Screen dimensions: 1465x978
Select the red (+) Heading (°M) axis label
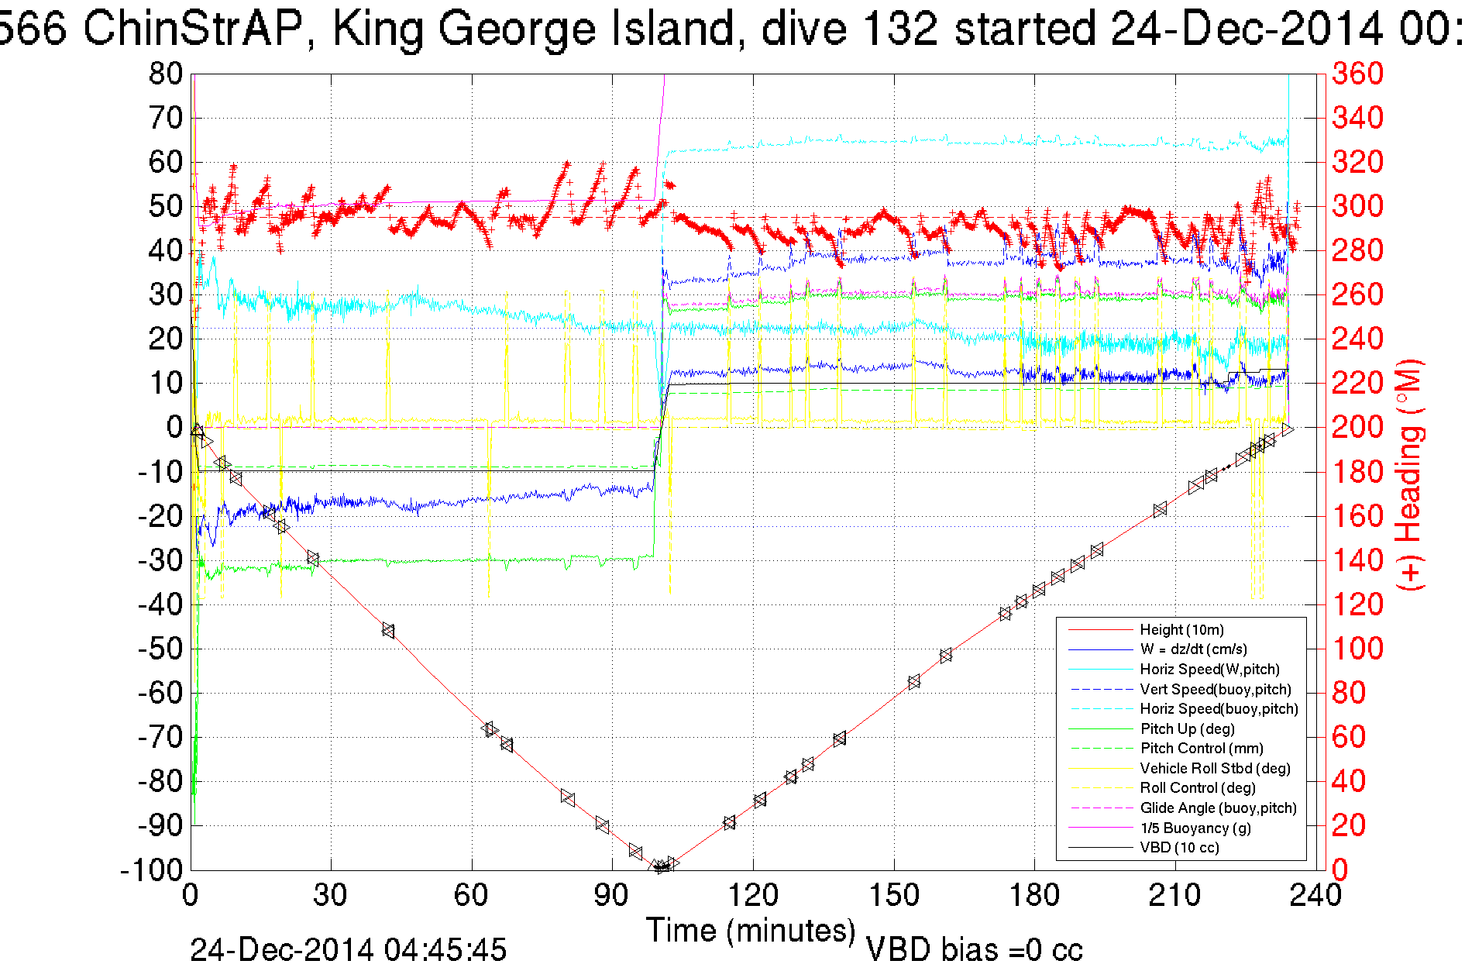1408,474
